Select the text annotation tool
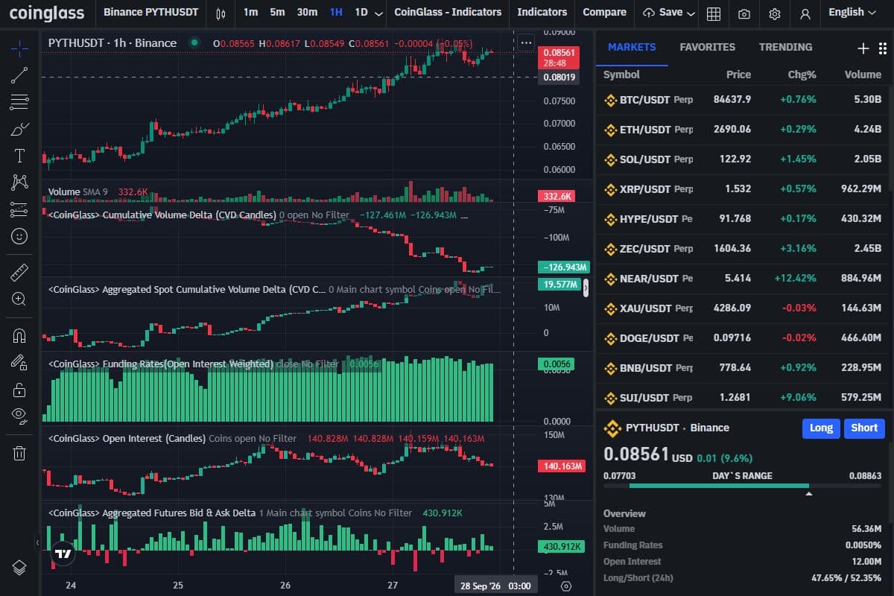Viewport: 894px width, 596px height. [x=19, y=156]
